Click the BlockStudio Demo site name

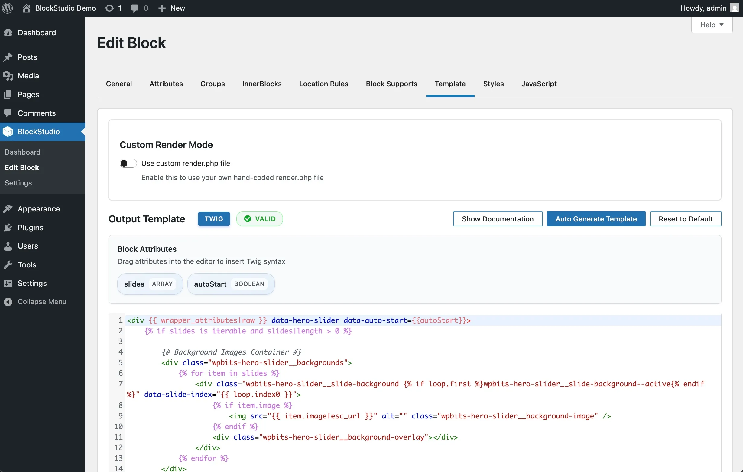pyautogui.click(x=65, y=8)
